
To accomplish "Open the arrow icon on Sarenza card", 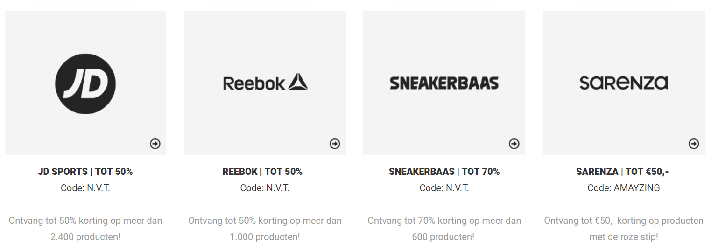I will (x=694, y=144).
